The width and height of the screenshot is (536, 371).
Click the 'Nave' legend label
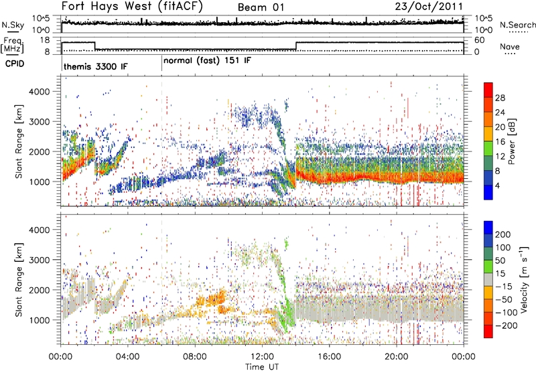(510, 46)
